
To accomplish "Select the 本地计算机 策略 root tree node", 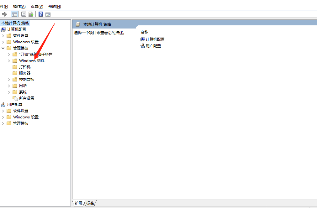I will click(15, 23).
